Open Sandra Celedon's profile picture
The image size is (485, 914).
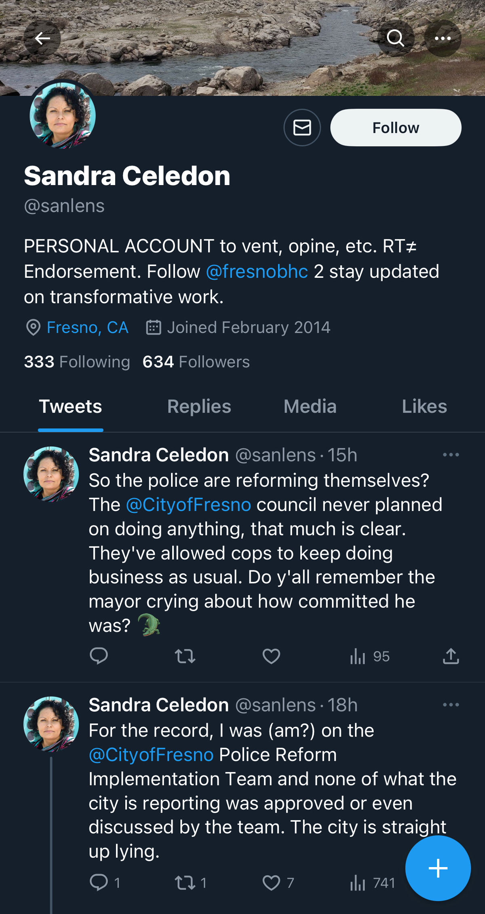(x=63, y=115)
